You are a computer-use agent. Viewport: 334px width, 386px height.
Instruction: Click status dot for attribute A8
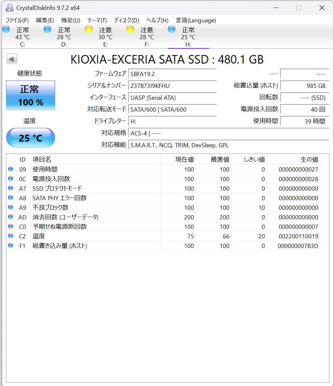click(10, 198)
